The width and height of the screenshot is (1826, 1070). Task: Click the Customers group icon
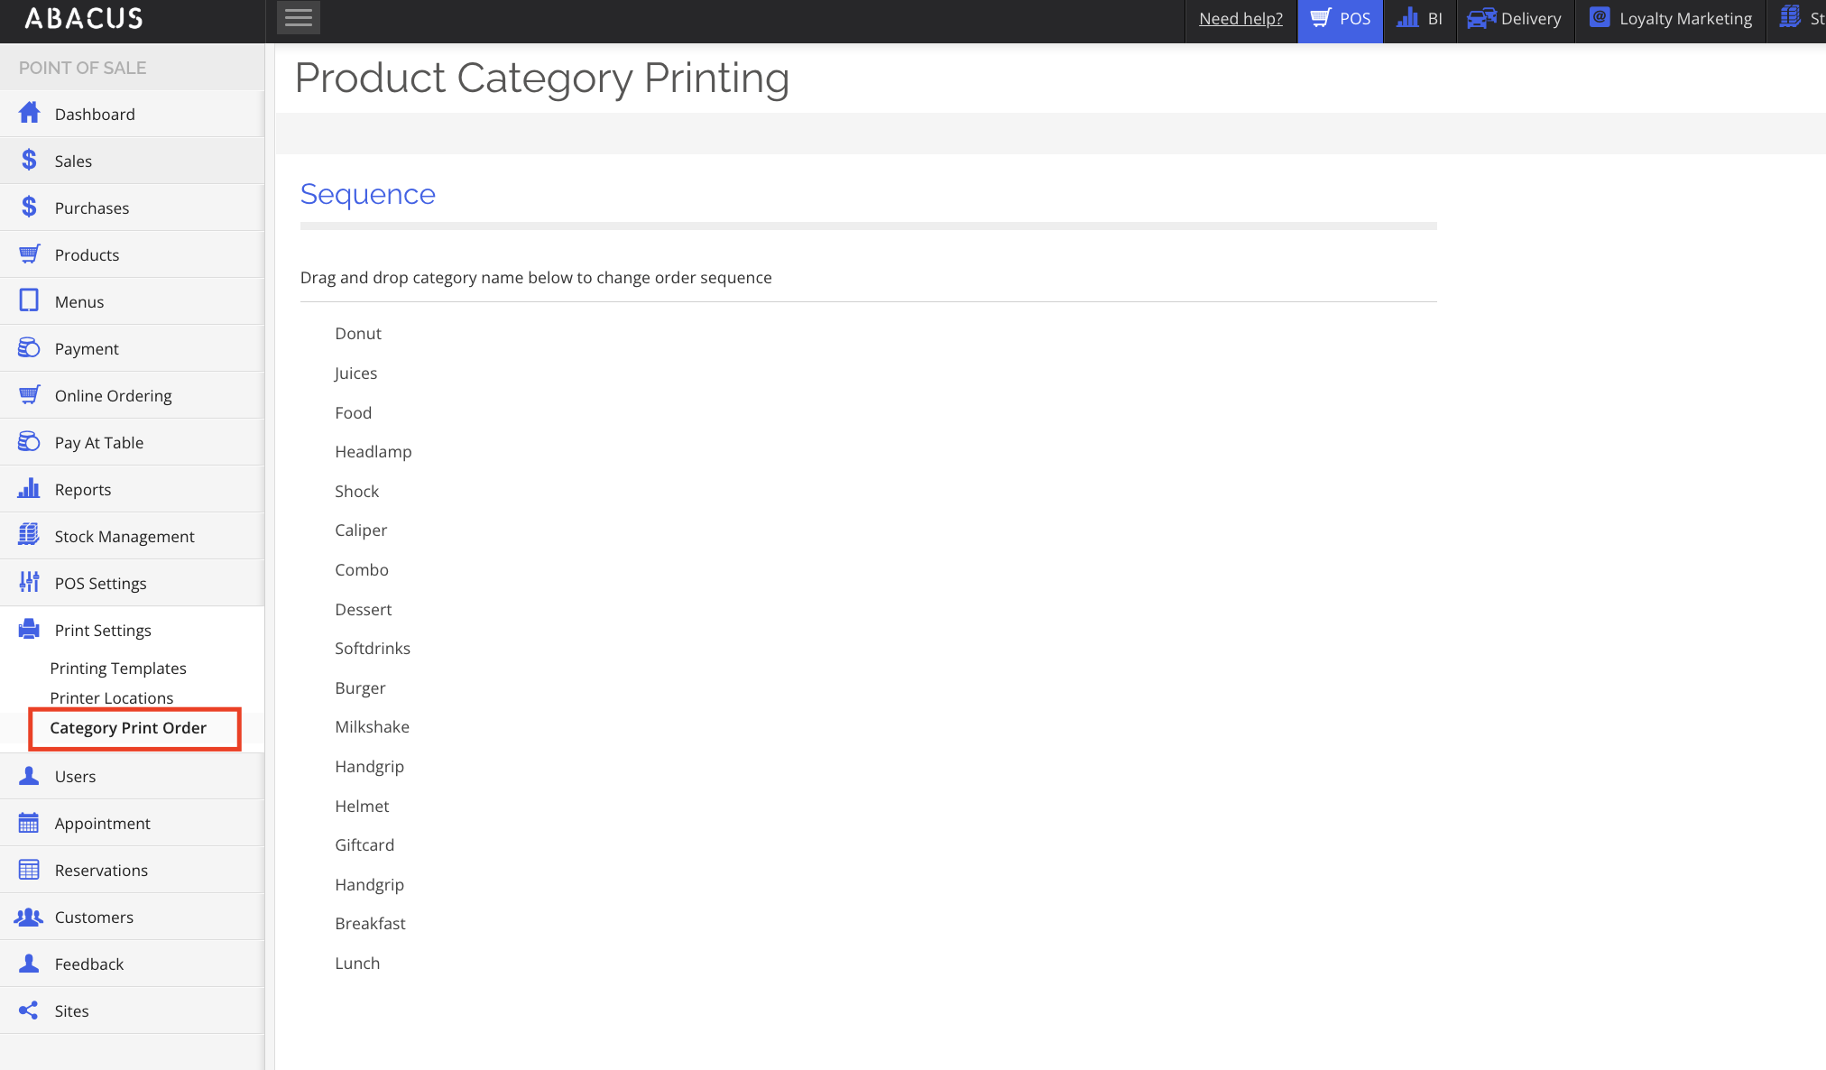pos(29,917)
